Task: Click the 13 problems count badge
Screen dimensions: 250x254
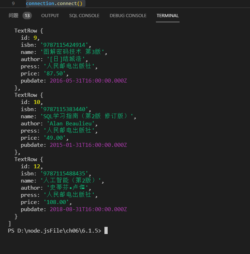Action: [x=27, y=15]
